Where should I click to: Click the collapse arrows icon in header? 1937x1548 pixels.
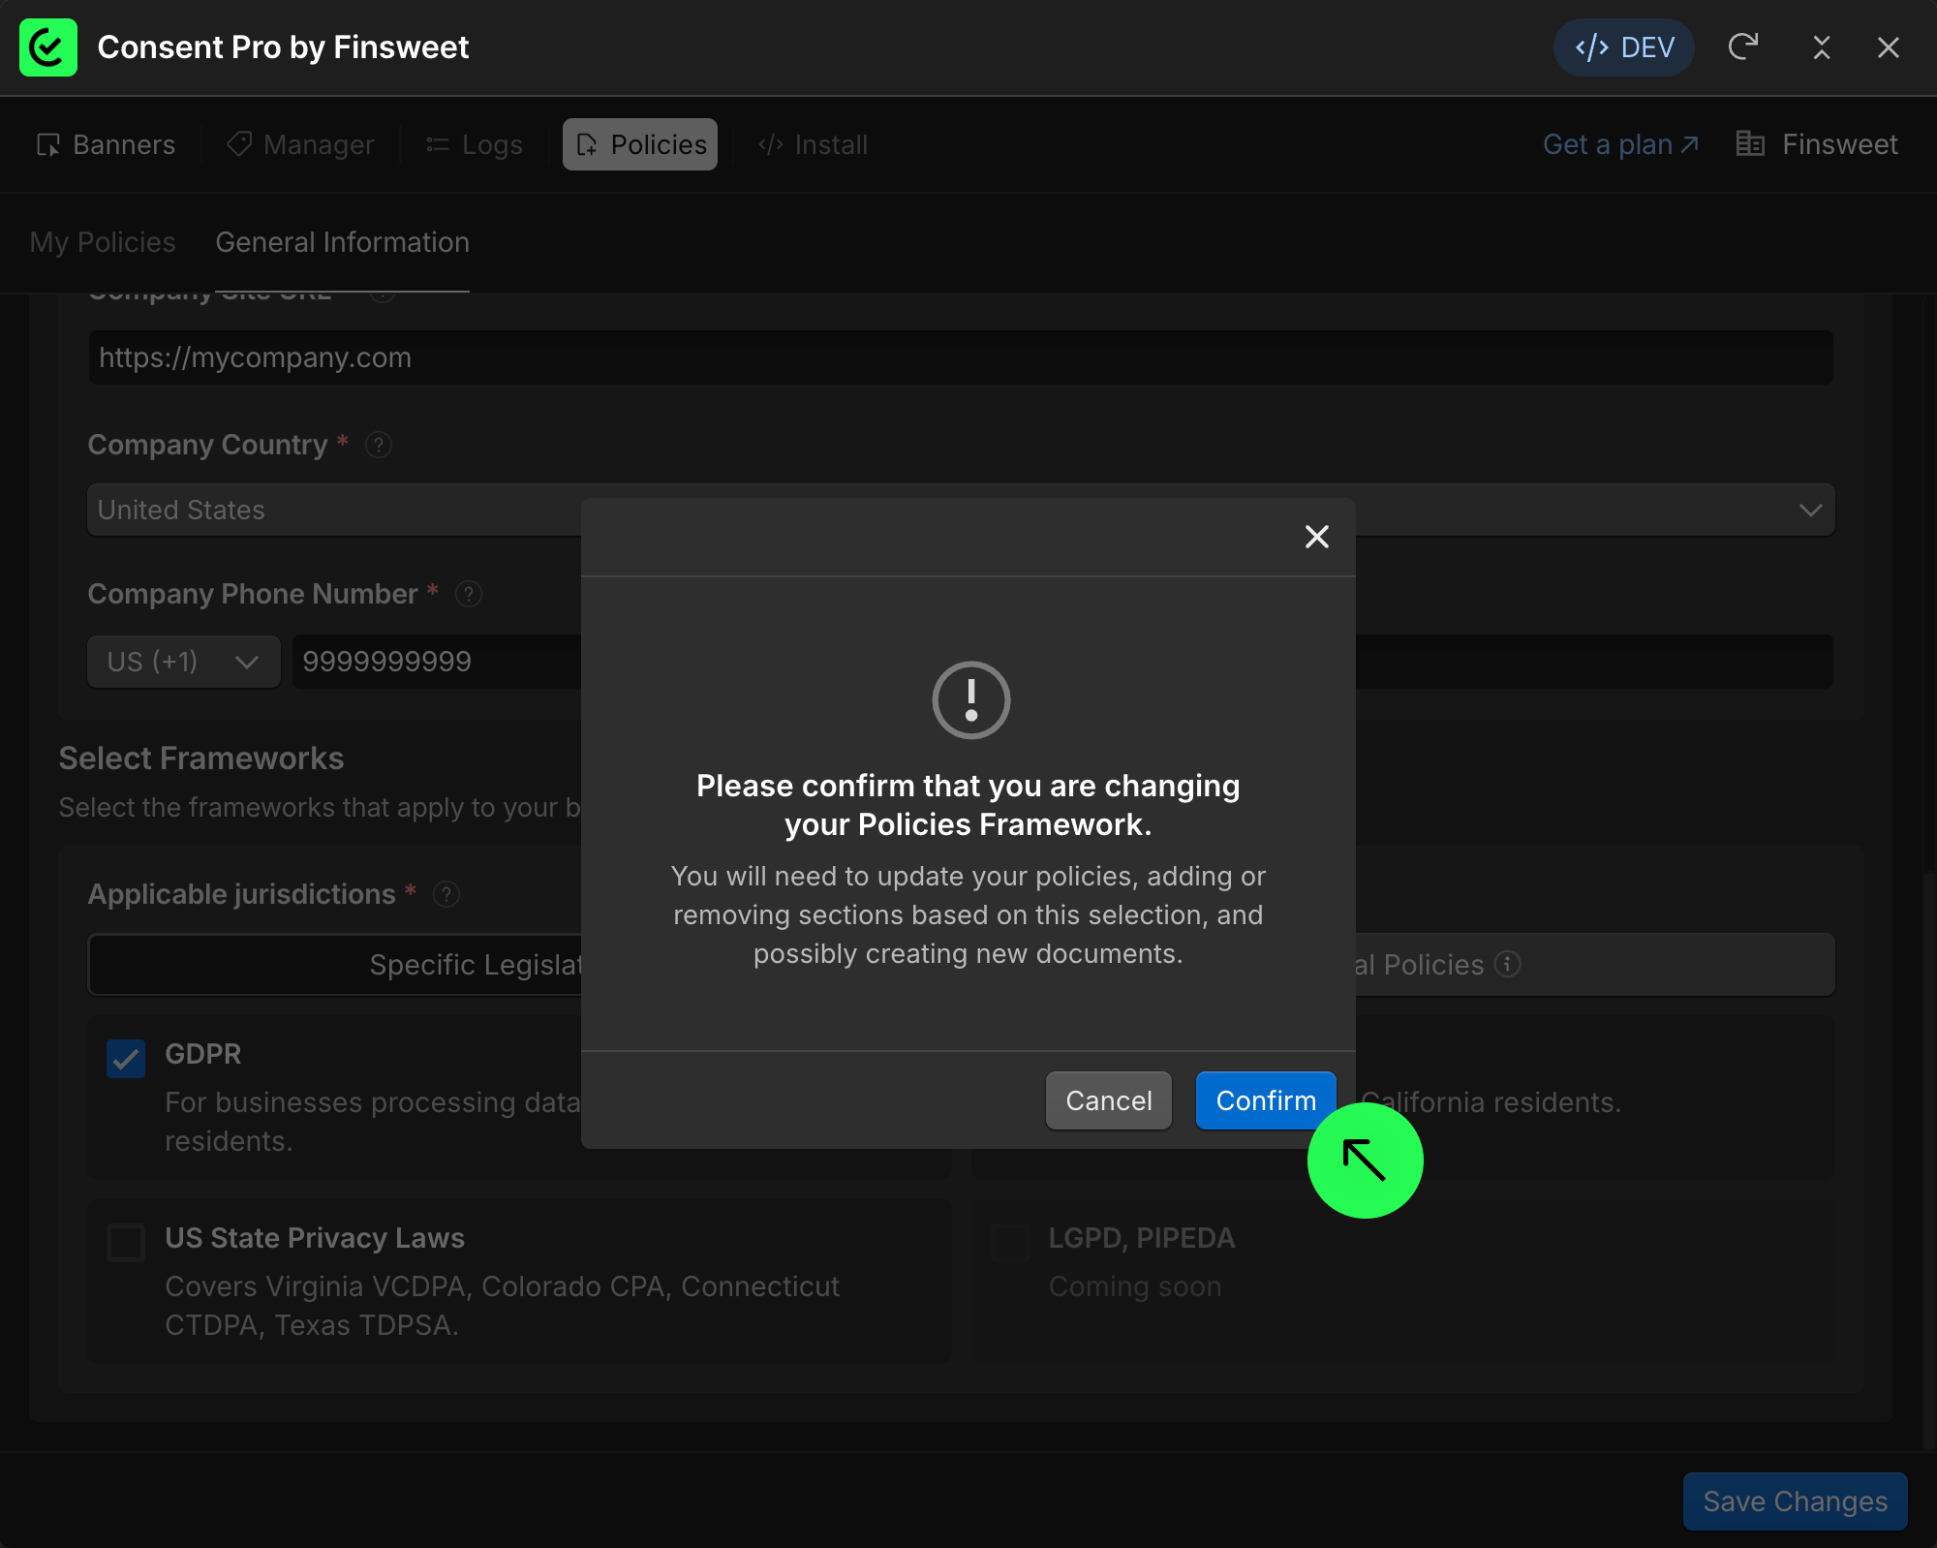[1822, 47]
